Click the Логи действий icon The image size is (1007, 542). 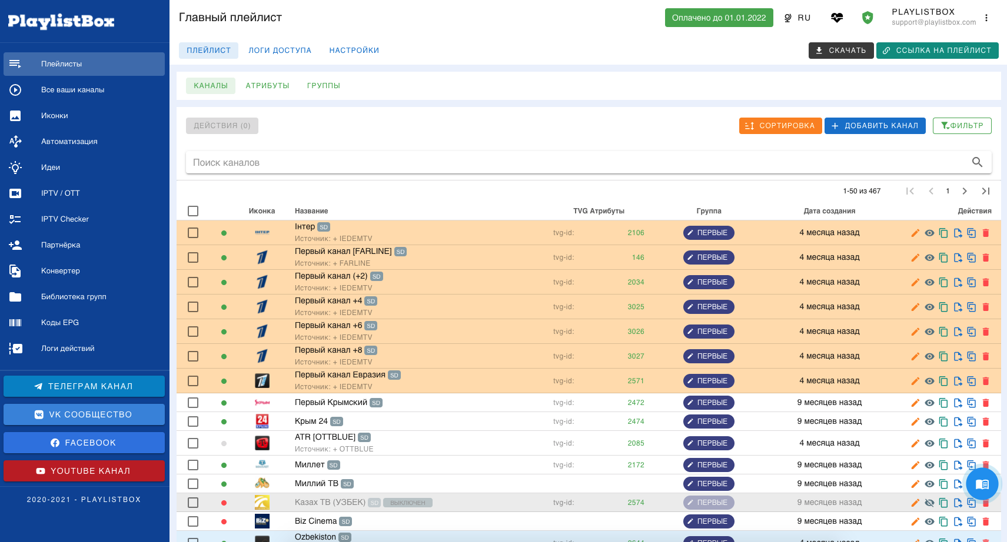(15, 349)
